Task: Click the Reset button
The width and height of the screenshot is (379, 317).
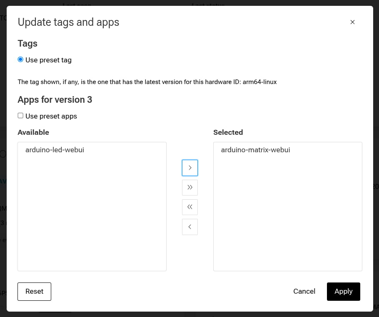Action: point(34,291)
